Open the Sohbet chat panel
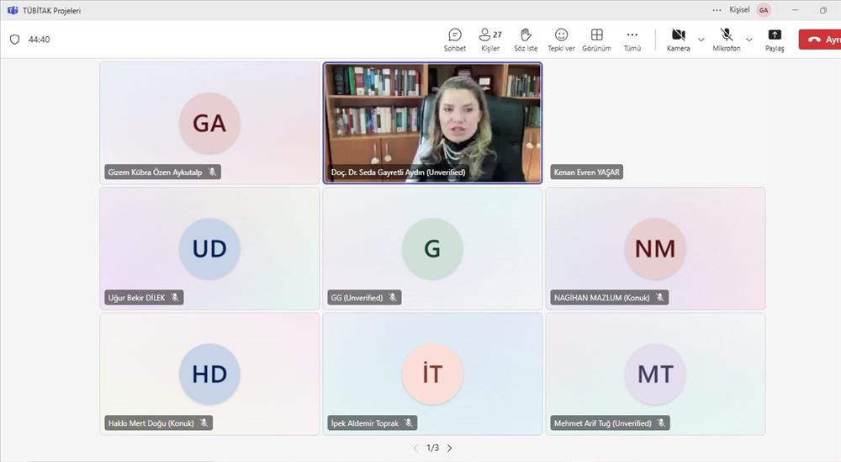 455,39
